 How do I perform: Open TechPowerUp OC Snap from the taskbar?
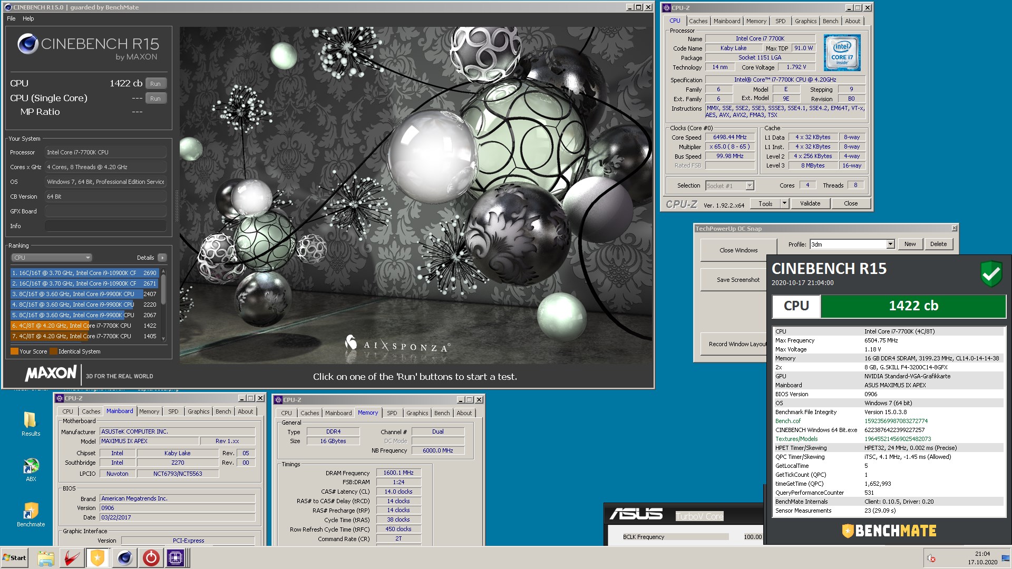pyautogui.click(x=151, y=558)
